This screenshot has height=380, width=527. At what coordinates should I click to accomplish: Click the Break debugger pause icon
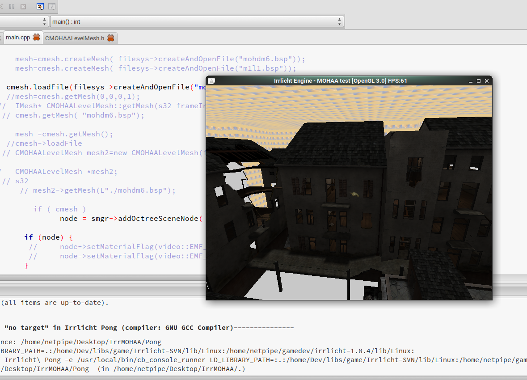(12, 6)
